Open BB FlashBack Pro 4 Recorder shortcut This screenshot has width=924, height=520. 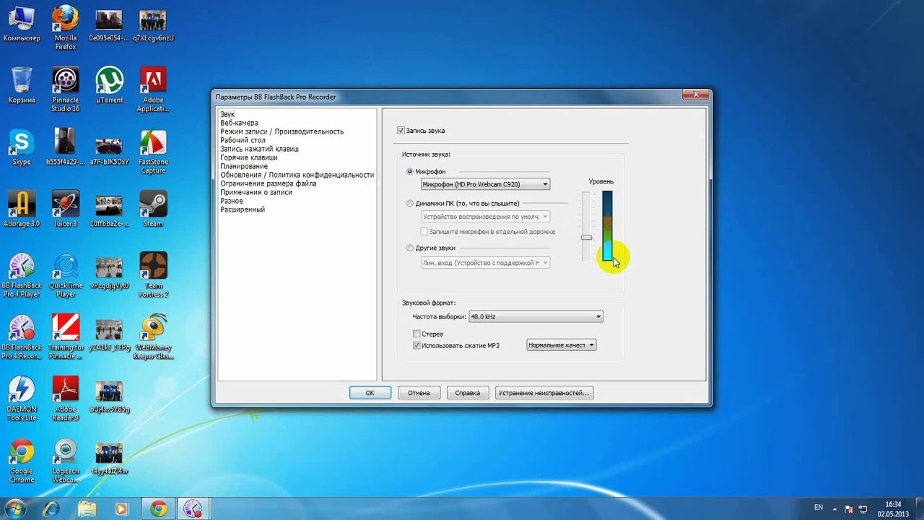(x=22, y=337)
